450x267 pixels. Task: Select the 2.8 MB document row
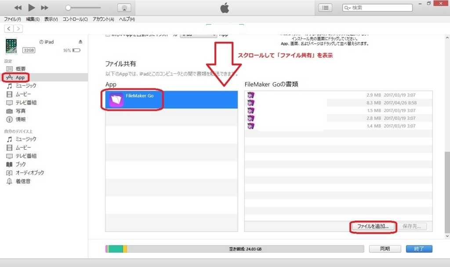338,118
